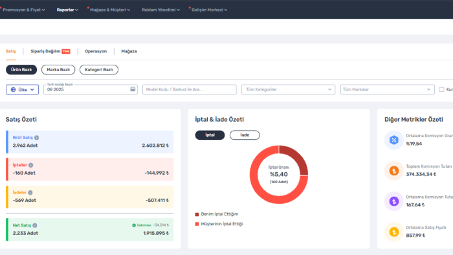This screenshot has width=453, height=255.
Task: Focus the Model Kodu / Barkod search field
Action: click(x=189, y=89)
